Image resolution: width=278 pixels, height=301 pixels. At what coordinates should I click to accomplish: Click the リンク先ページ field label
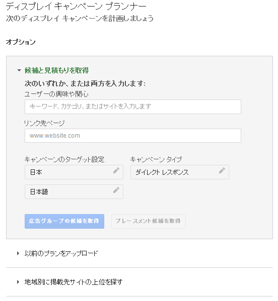(44, 123)
